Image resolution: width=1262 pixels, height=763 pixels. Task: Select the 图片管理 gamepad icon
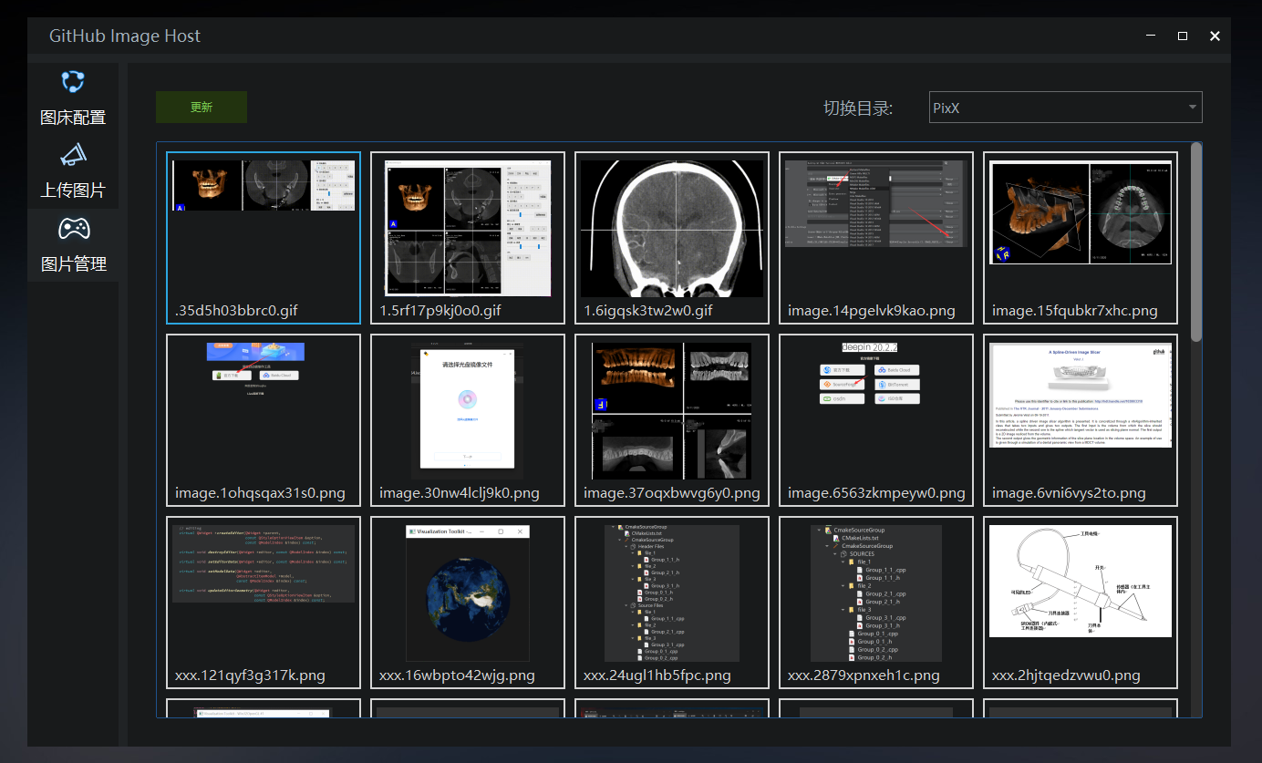[x=73, y=228]
